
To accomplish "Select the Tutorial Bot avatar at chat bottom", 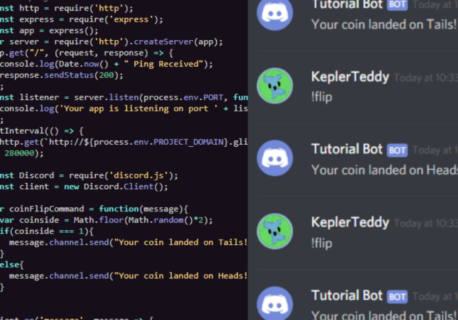I will [x=278, y=303].
